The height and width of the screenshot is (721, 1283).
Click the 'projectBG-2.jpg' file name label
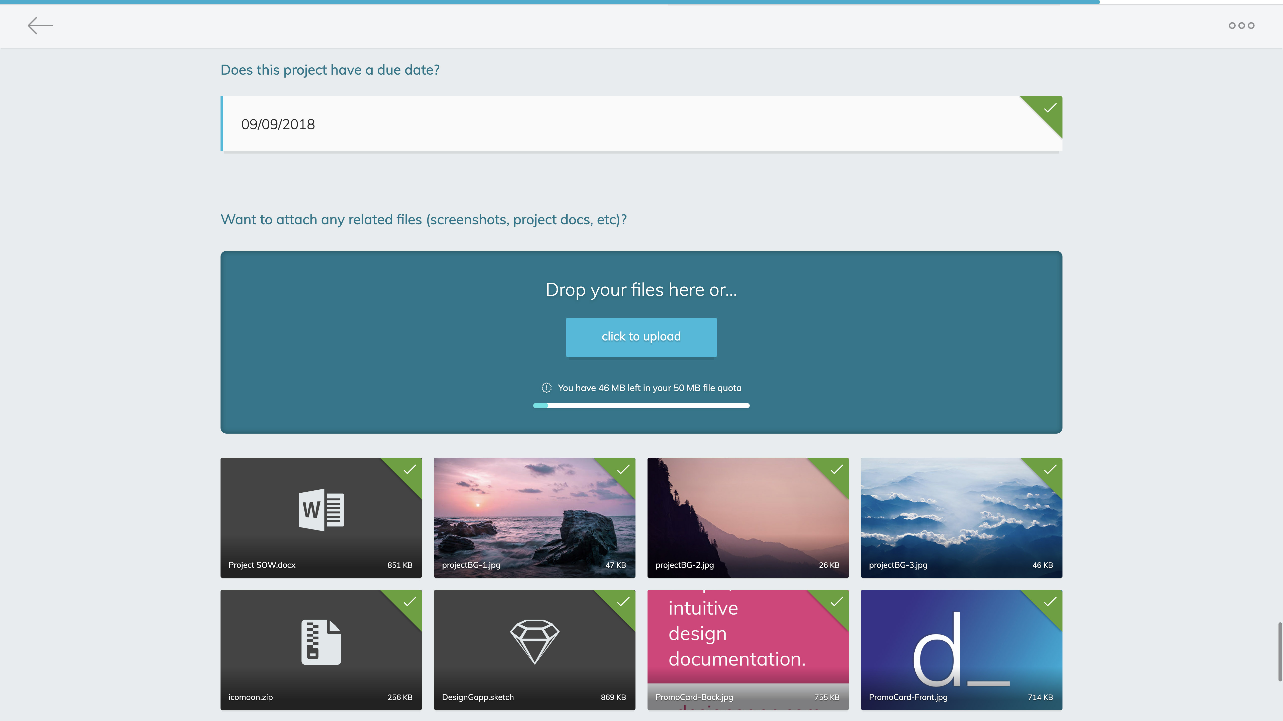[x=685, y=565]
